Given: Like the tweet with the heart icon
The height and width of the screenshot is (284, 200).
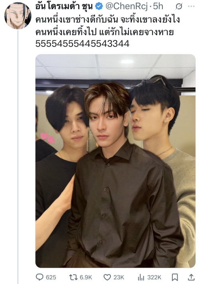Looking at the screenshot, I should pyautogui.click(x=107, y=277).
